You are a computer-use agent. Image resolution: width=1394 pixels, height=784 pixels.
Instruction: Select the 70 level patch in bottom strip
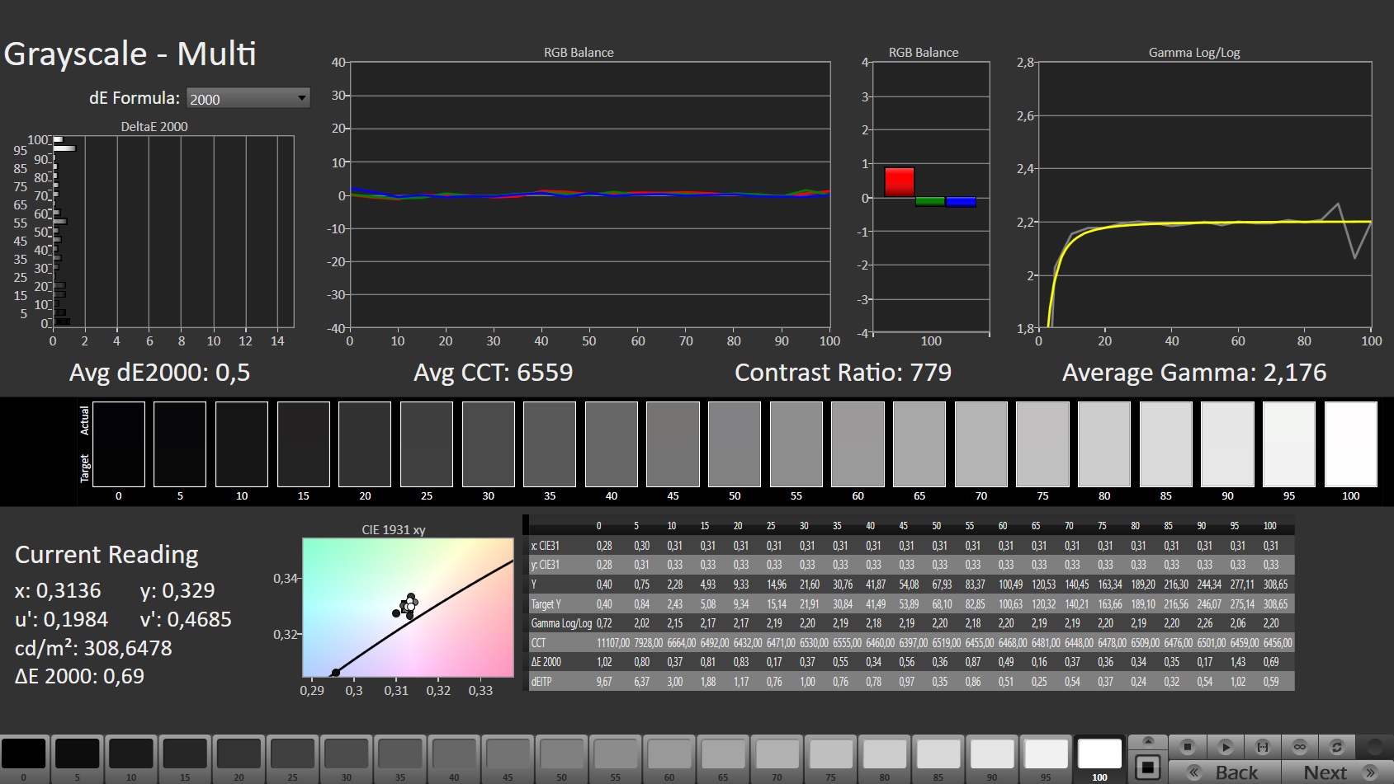coord(777,758)
